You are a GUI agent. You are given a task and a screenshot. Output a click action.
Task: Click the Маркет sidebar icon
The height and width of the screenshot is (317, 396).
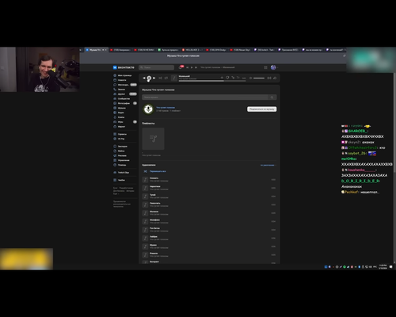coord(115,127)
